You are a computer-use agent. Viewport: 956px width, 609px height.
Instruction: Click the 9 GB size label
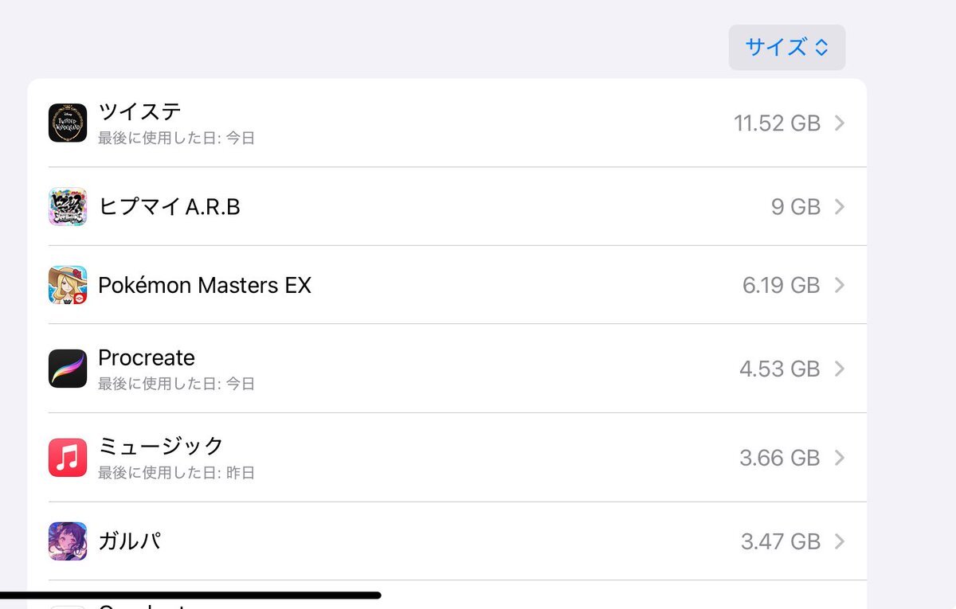point(796,207)
